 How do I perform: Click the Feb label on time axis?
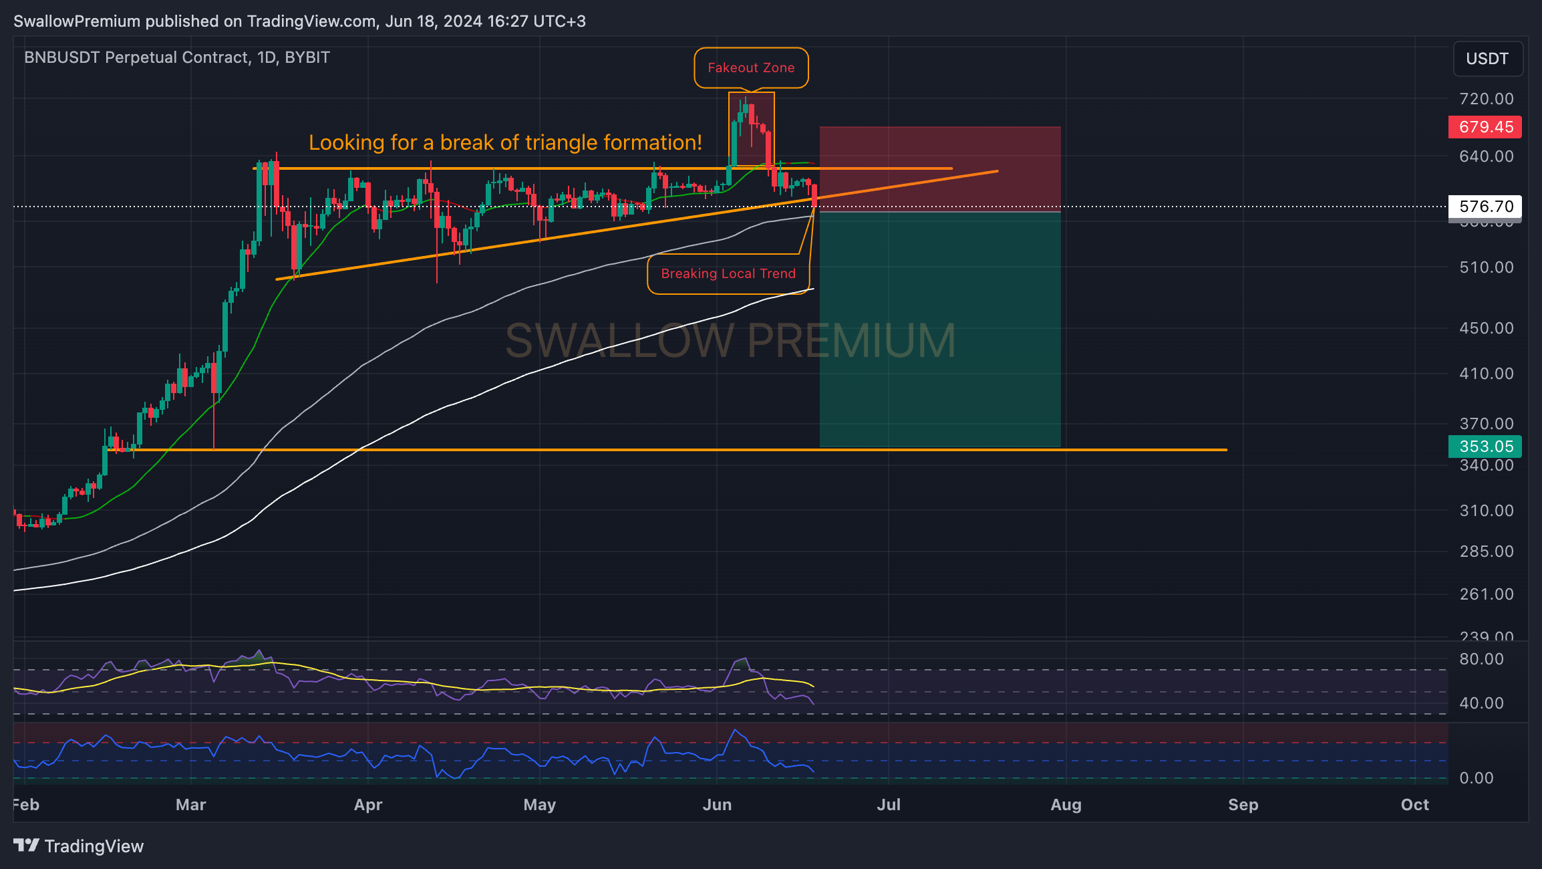(x=26, y=805)
